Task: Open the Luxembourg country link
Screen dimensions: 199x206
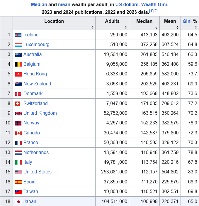Action: (36, 45)
